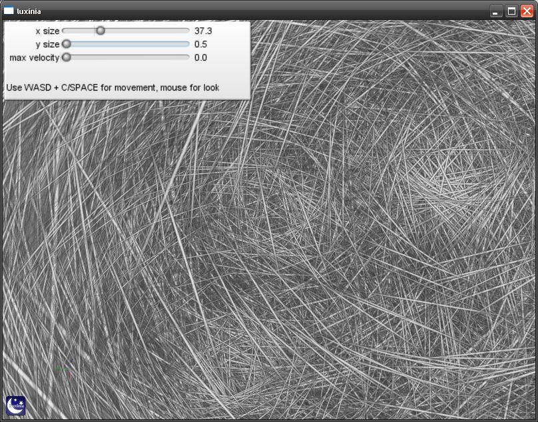Set x size slider to its far right end
The image size is (538, 422).
coord(188,31)
